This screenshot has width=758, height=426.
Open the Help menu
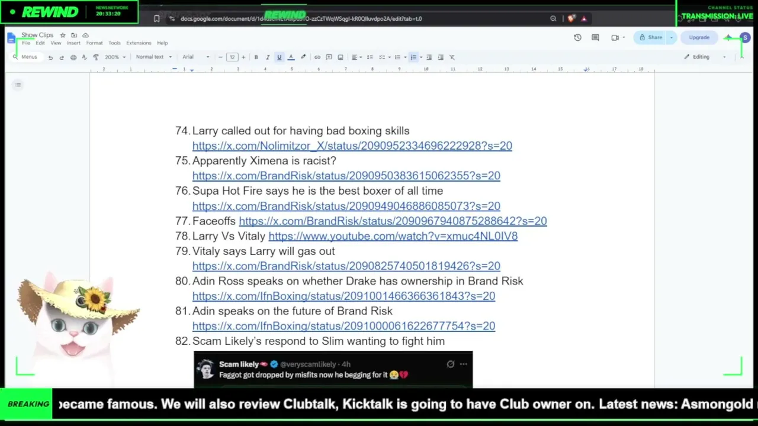tap(162, 43)
